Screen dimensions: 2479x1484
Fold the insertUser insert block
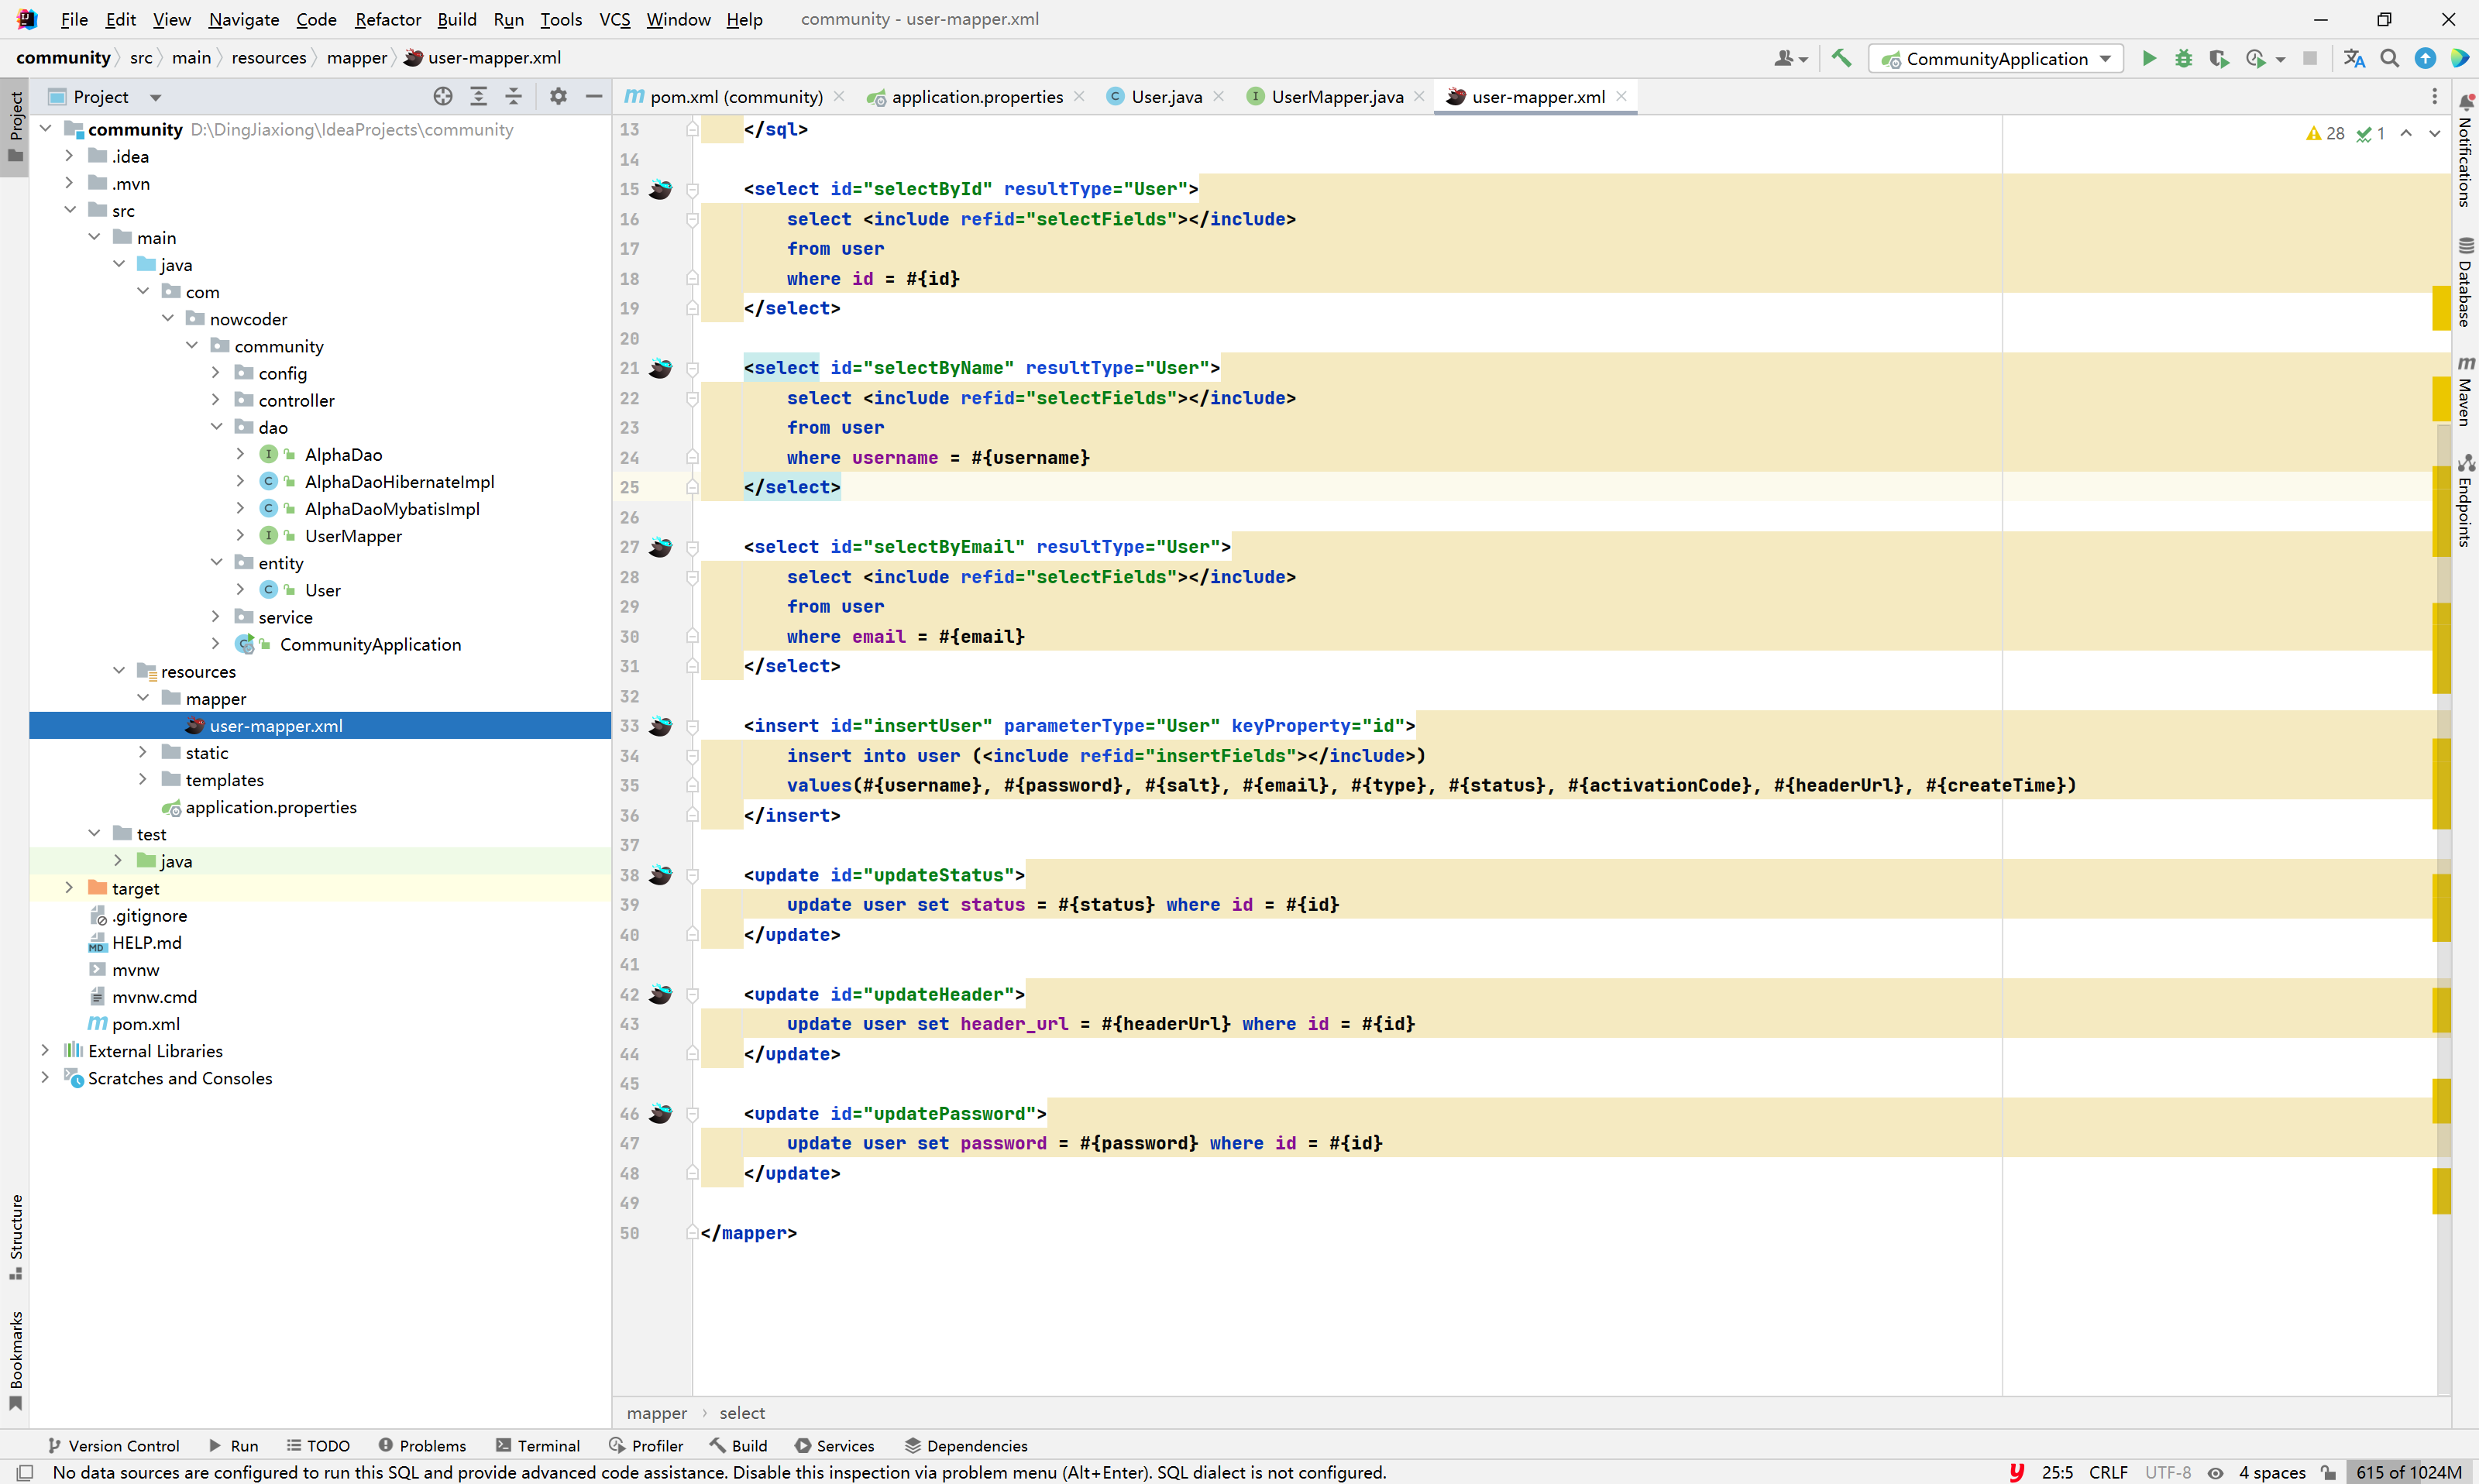click(692, 726)
